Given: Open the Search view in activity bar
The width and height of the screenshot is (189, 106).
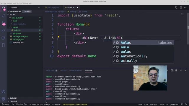Looking at the screenshot, I should (x=3, y=16).
